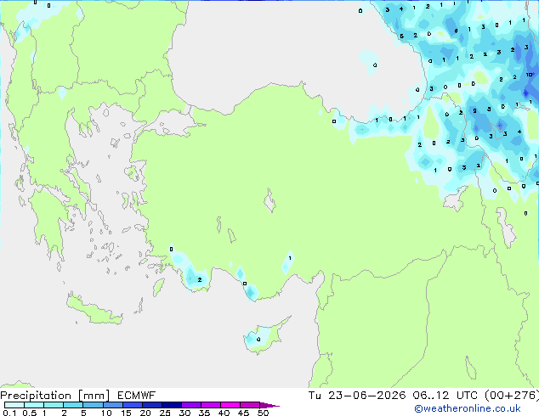This screenshot has width=539, height=416.
Task: Click the '0.5' legend label
Action: (29, 413)
